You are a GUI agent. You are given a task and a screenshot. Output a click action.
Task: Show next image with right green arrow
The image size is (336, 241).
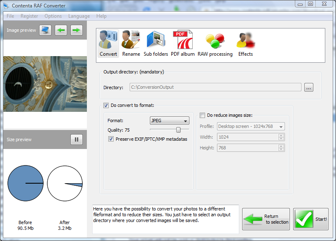pos(76,30)
